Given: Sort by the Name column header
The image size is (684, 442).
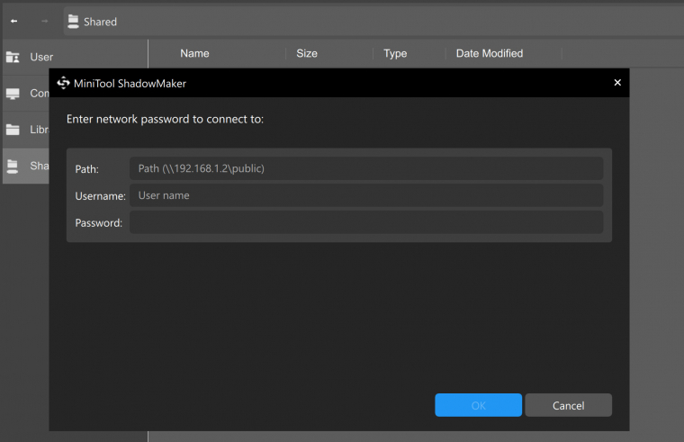Looking at the screenshot, I should 194,53.
